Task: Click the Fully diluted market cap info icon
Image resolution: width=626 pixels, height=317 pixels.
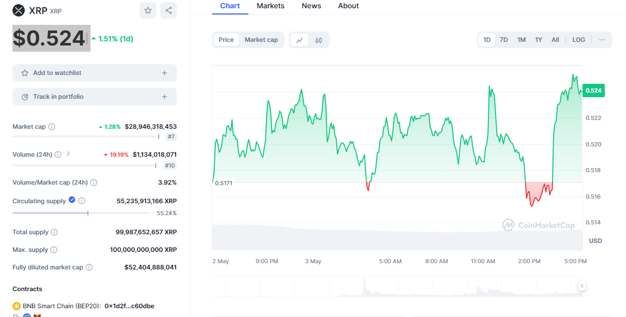Action: (x=89, y=267)
